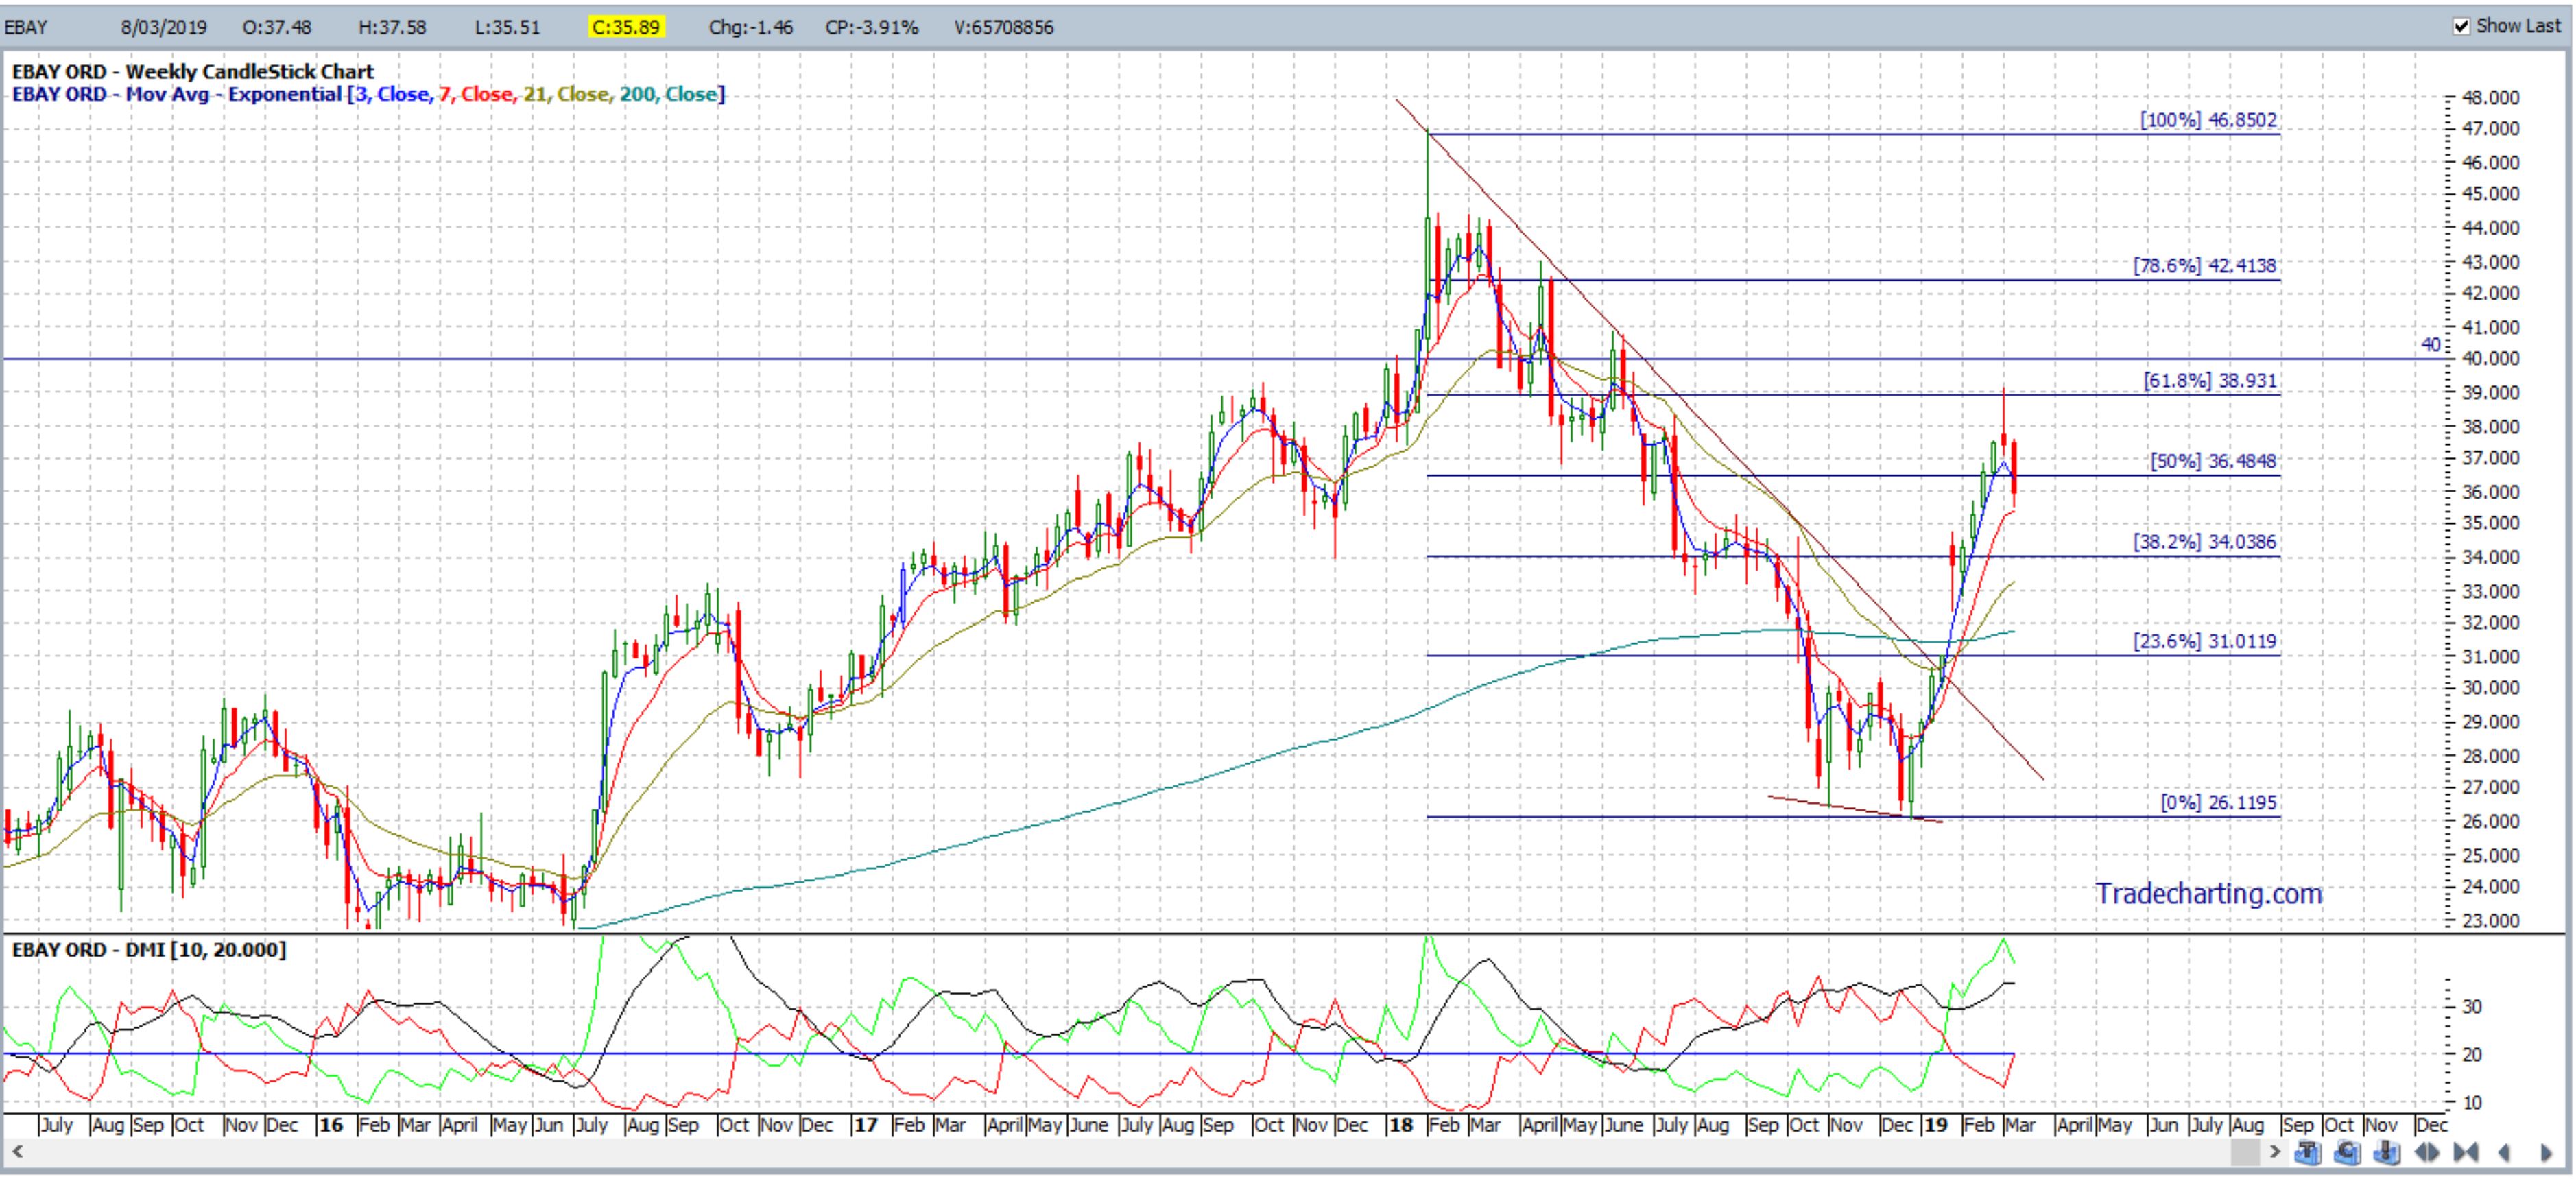The height and width of the screenshot is (1179, 2576).
Task: Click the high value H:37.58
Action: point(392,27)
